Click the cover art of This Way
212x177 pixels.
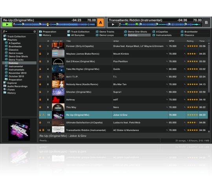click(x=58, y=107)
